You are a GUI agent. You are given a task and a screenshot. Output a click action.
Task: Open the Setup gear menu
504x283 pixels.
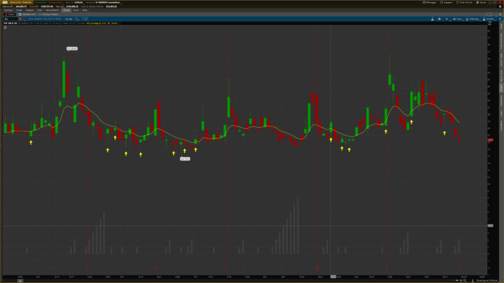click(x=481, y=3)
